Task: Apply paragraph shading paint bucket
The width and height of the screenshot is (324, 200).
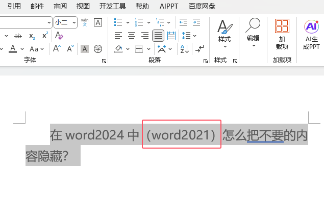Action: pos(118,49)
